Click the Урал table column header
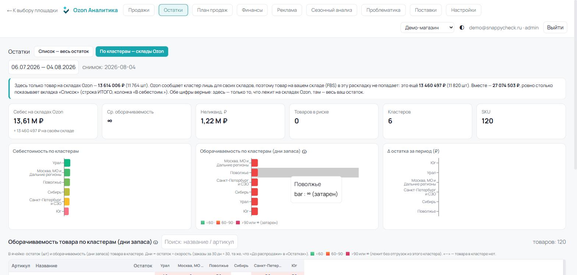The image size is (577, 275). [165, 266]
